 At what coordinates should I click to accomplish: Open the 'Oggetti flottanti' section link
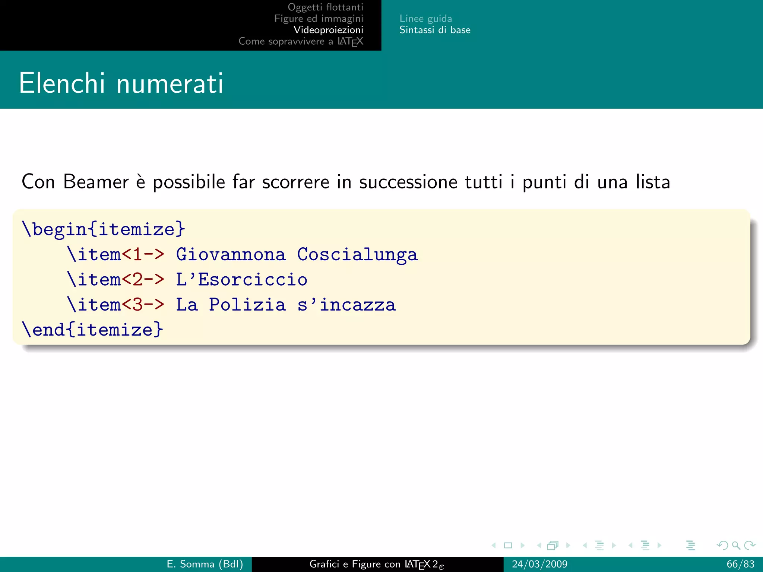coord(325,7)
